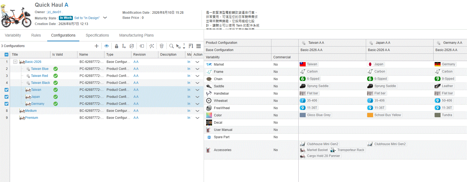Delete selected configurations with the trash icon
The height and width of the screenshot is (182, 467).
pyautogui.click(x=162, y=46)
